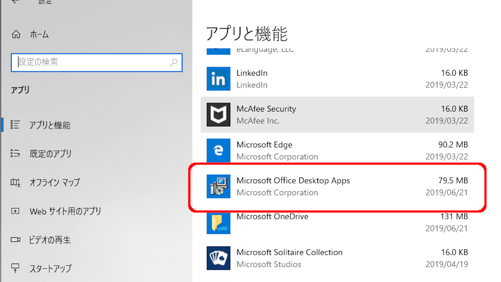Click the Home icon in sidebar

click(x=16, y=34)
